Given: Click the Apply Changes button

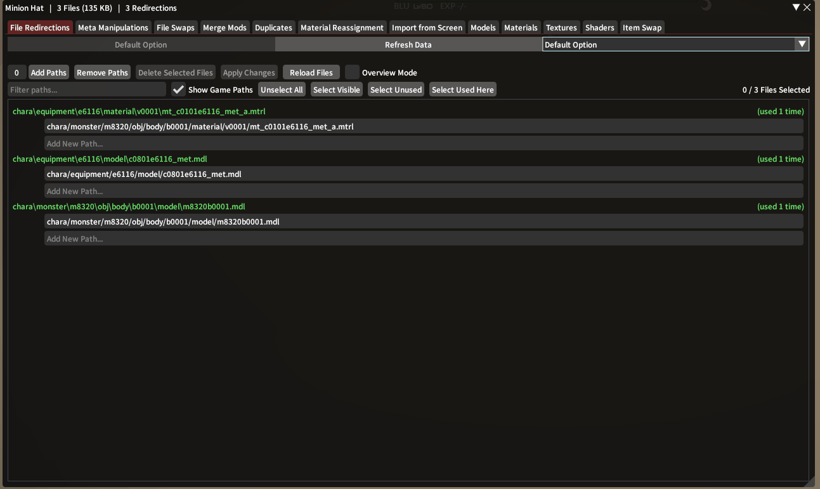Looking at the screenshot, I should tap(249, 72).
